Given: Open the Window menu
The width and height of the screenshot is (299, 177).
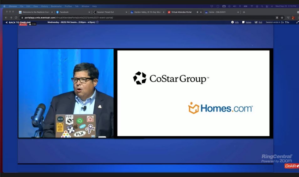Looking at the screenshot, I should click(85, 6).
